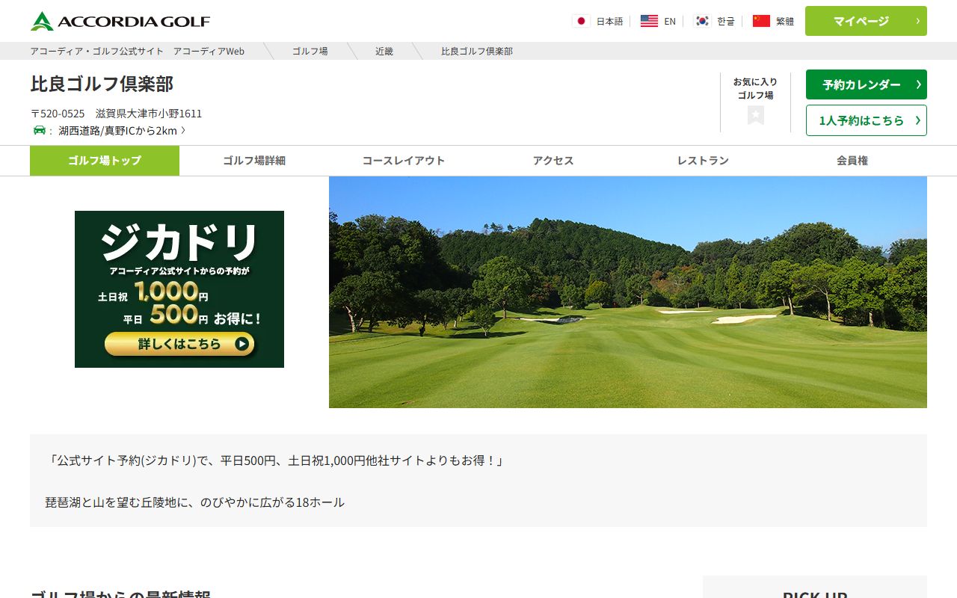The image size is (957, 598).
Task: Click the address 〒520-0525 滋賀県大津市小野1611
Action: click(117, 114)
